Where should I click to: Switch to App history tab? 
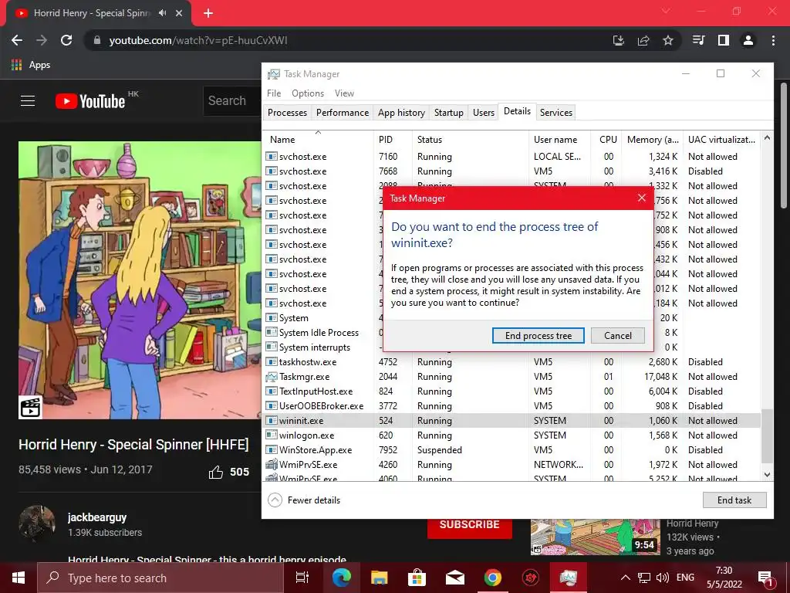click(x=401, y=113)
